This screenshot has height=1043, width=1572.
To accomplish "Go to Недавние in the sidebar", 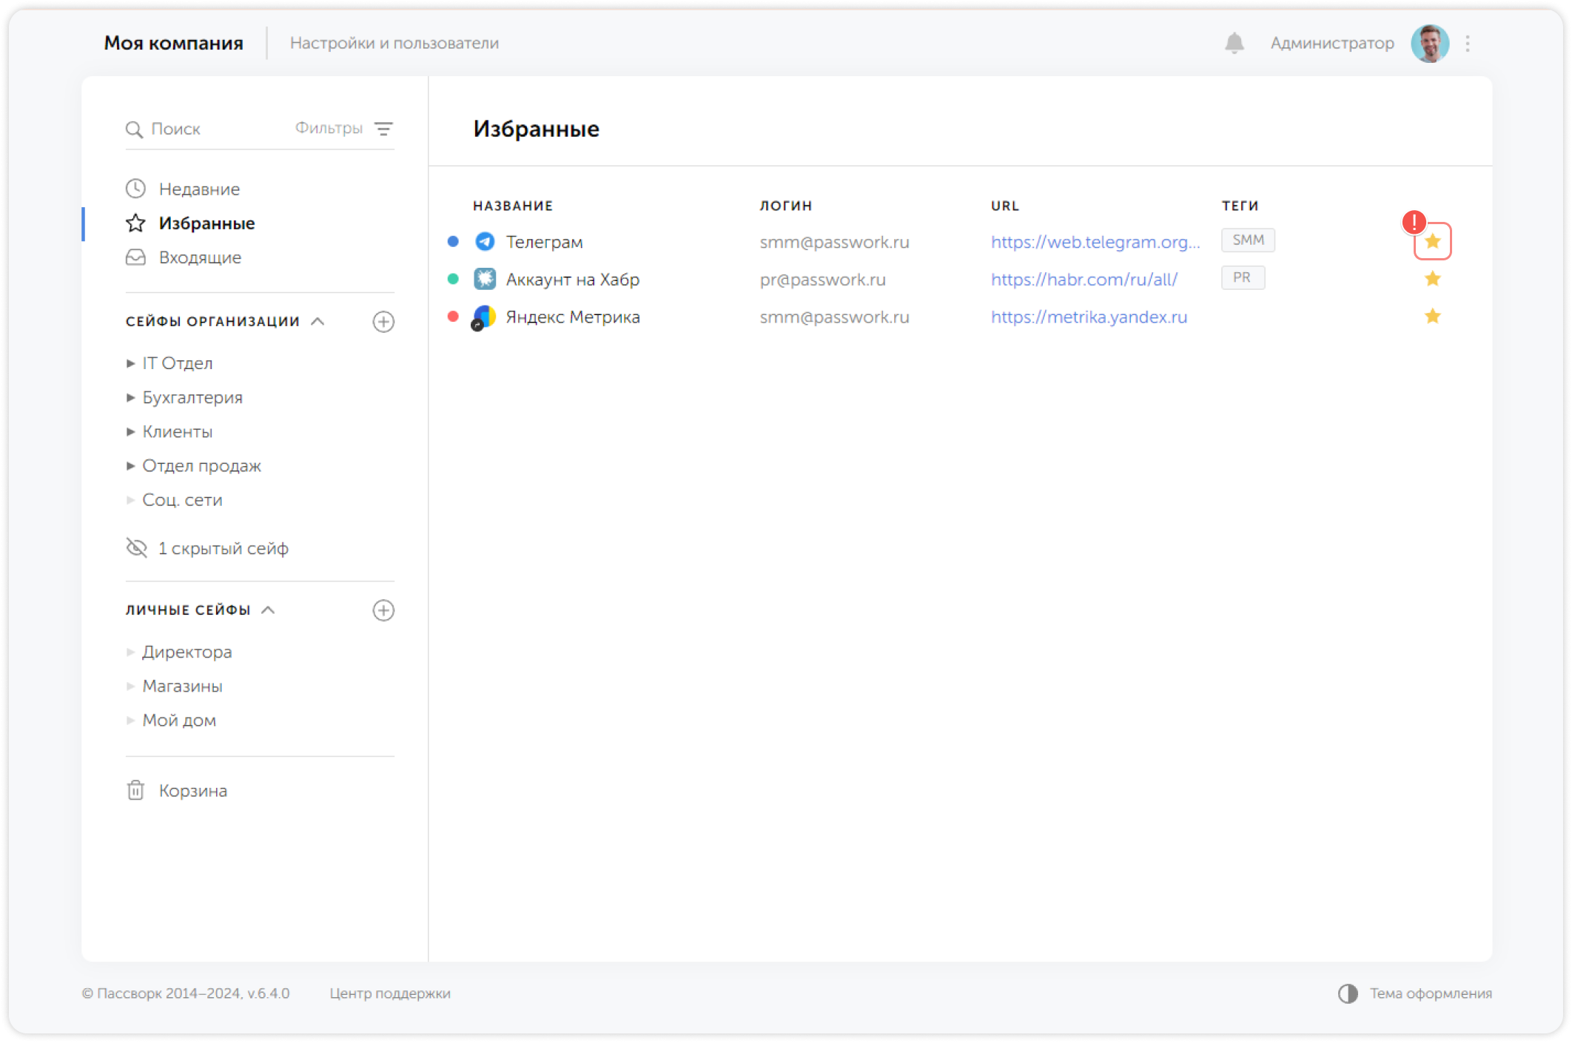I will pyautogui.click(x=198, y=189).
